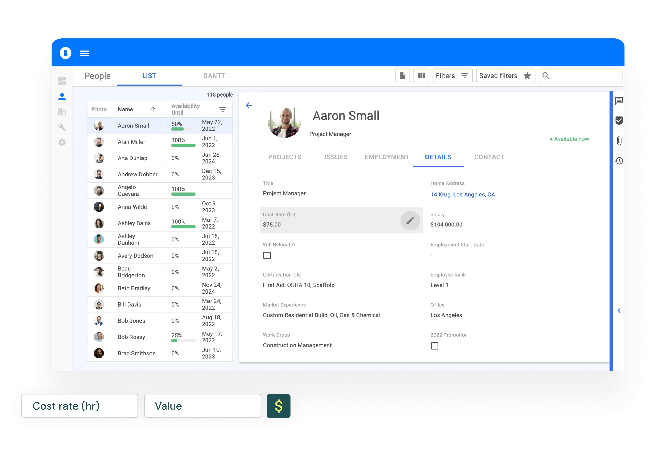Viewport: 672px width, 473px height.
Task: Click the dollar sign button
Action: (278, 406)
